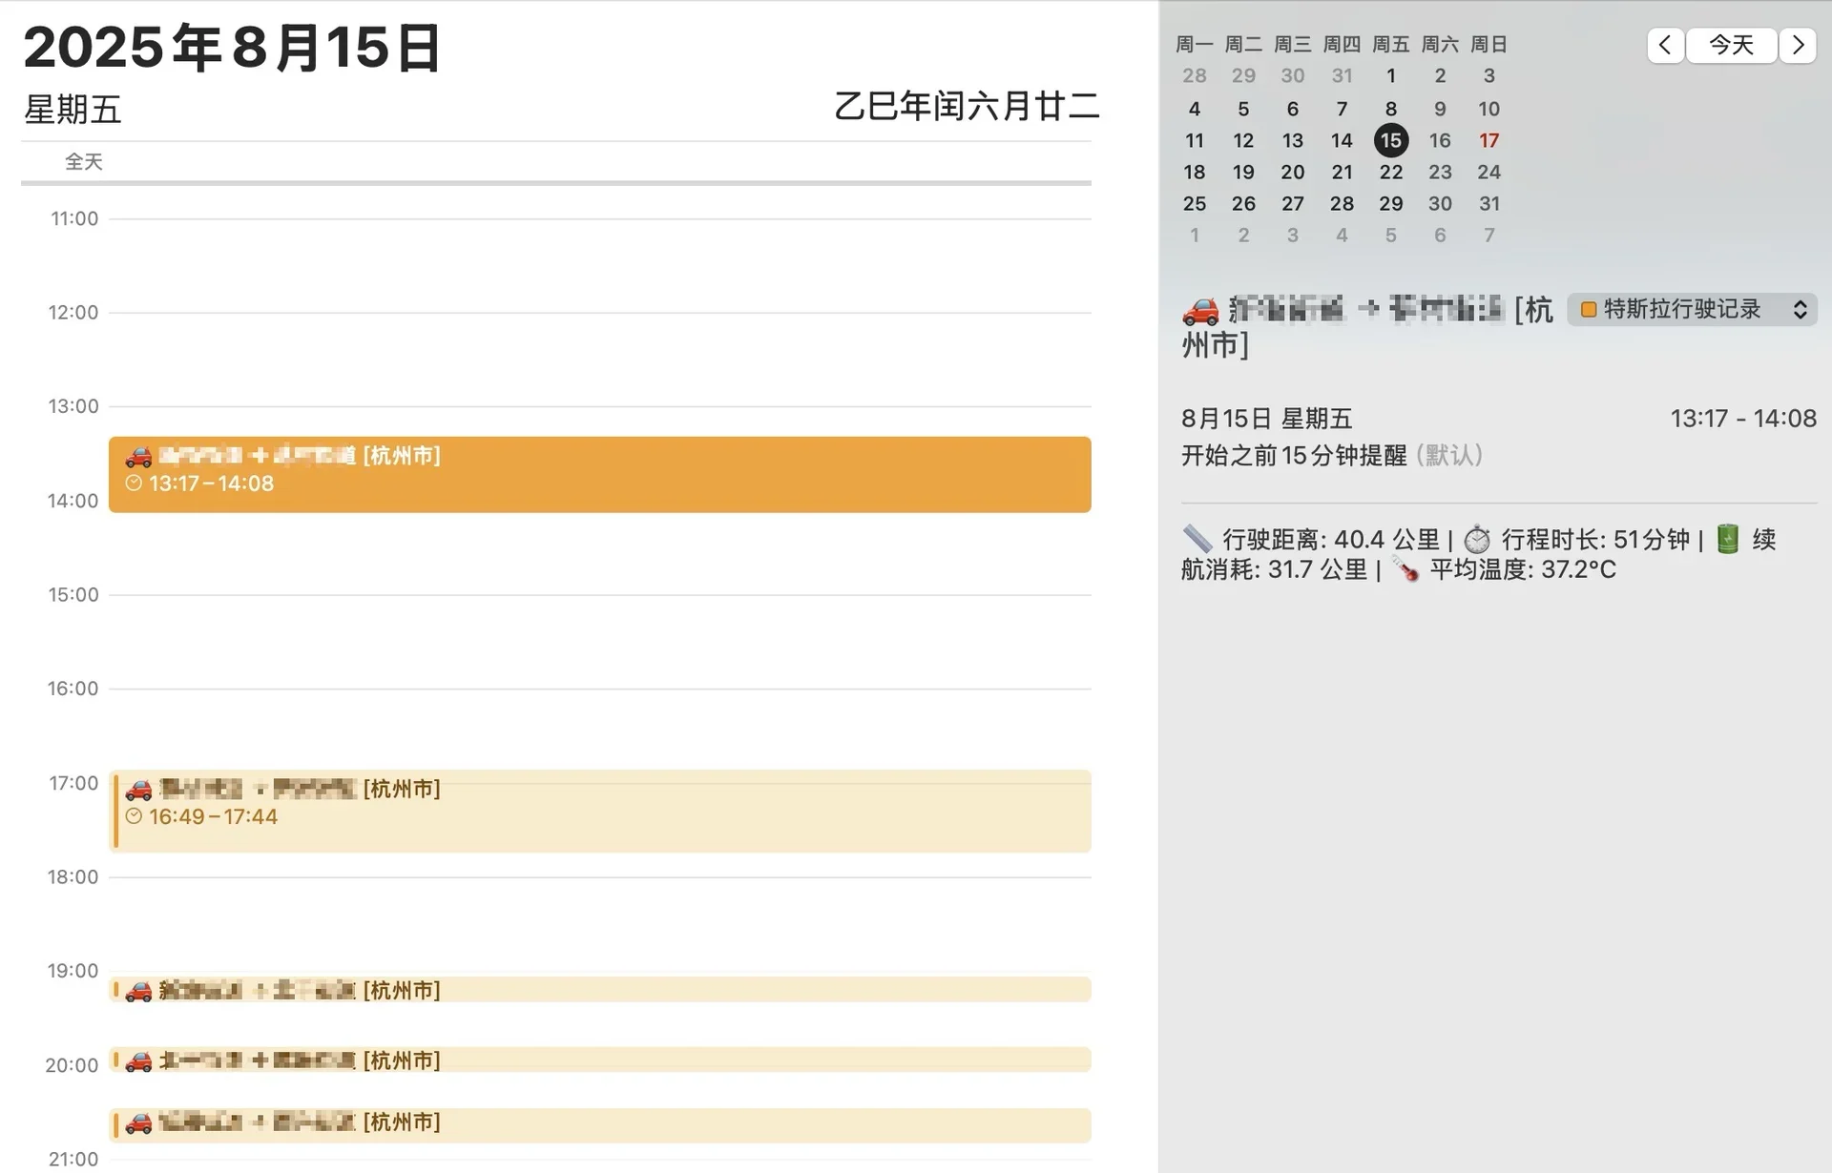Viewport: 1832px width, 1173px height.
Task: Click the thermometer icon next to 平均温度
Action: coord(1403,570)
